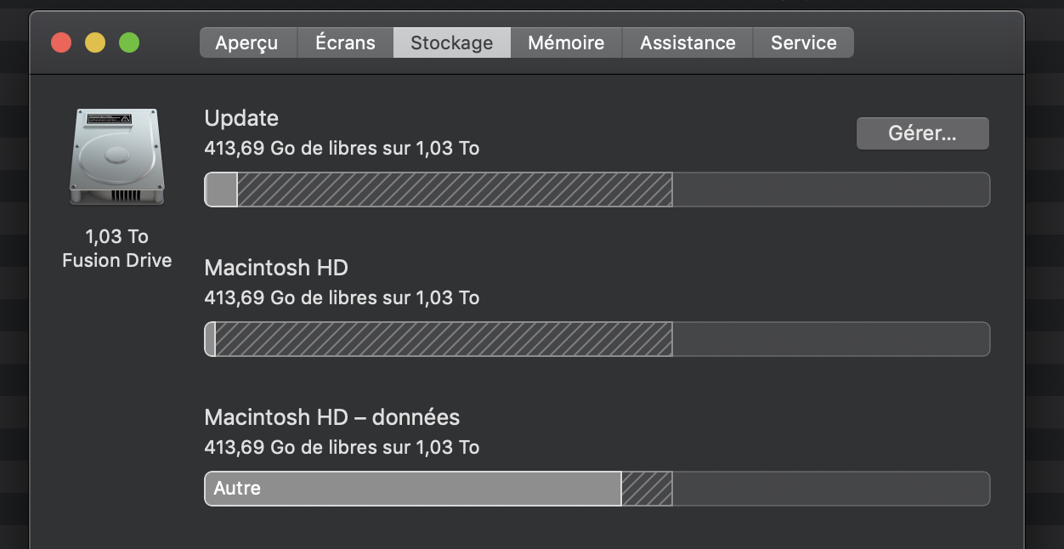Minimize the window using the yellow button

tap(95, 42)
